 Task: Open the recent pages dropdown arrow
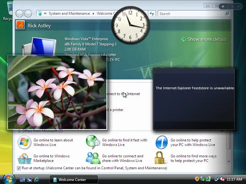[x=34, y=13]
